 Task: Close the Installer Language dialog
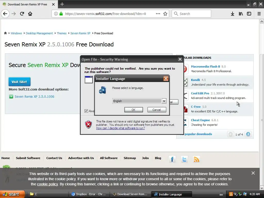[166, 78]
